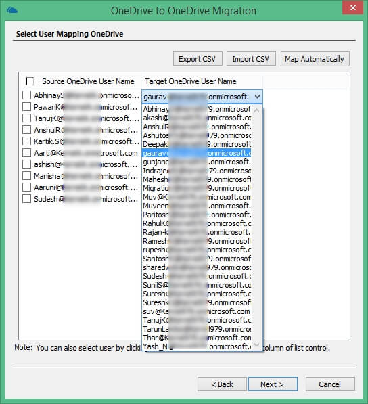Check the Manisha source user checkbox
Image resolution: width=368 pixels, height=404 pixels.
(x=27, y=176)
